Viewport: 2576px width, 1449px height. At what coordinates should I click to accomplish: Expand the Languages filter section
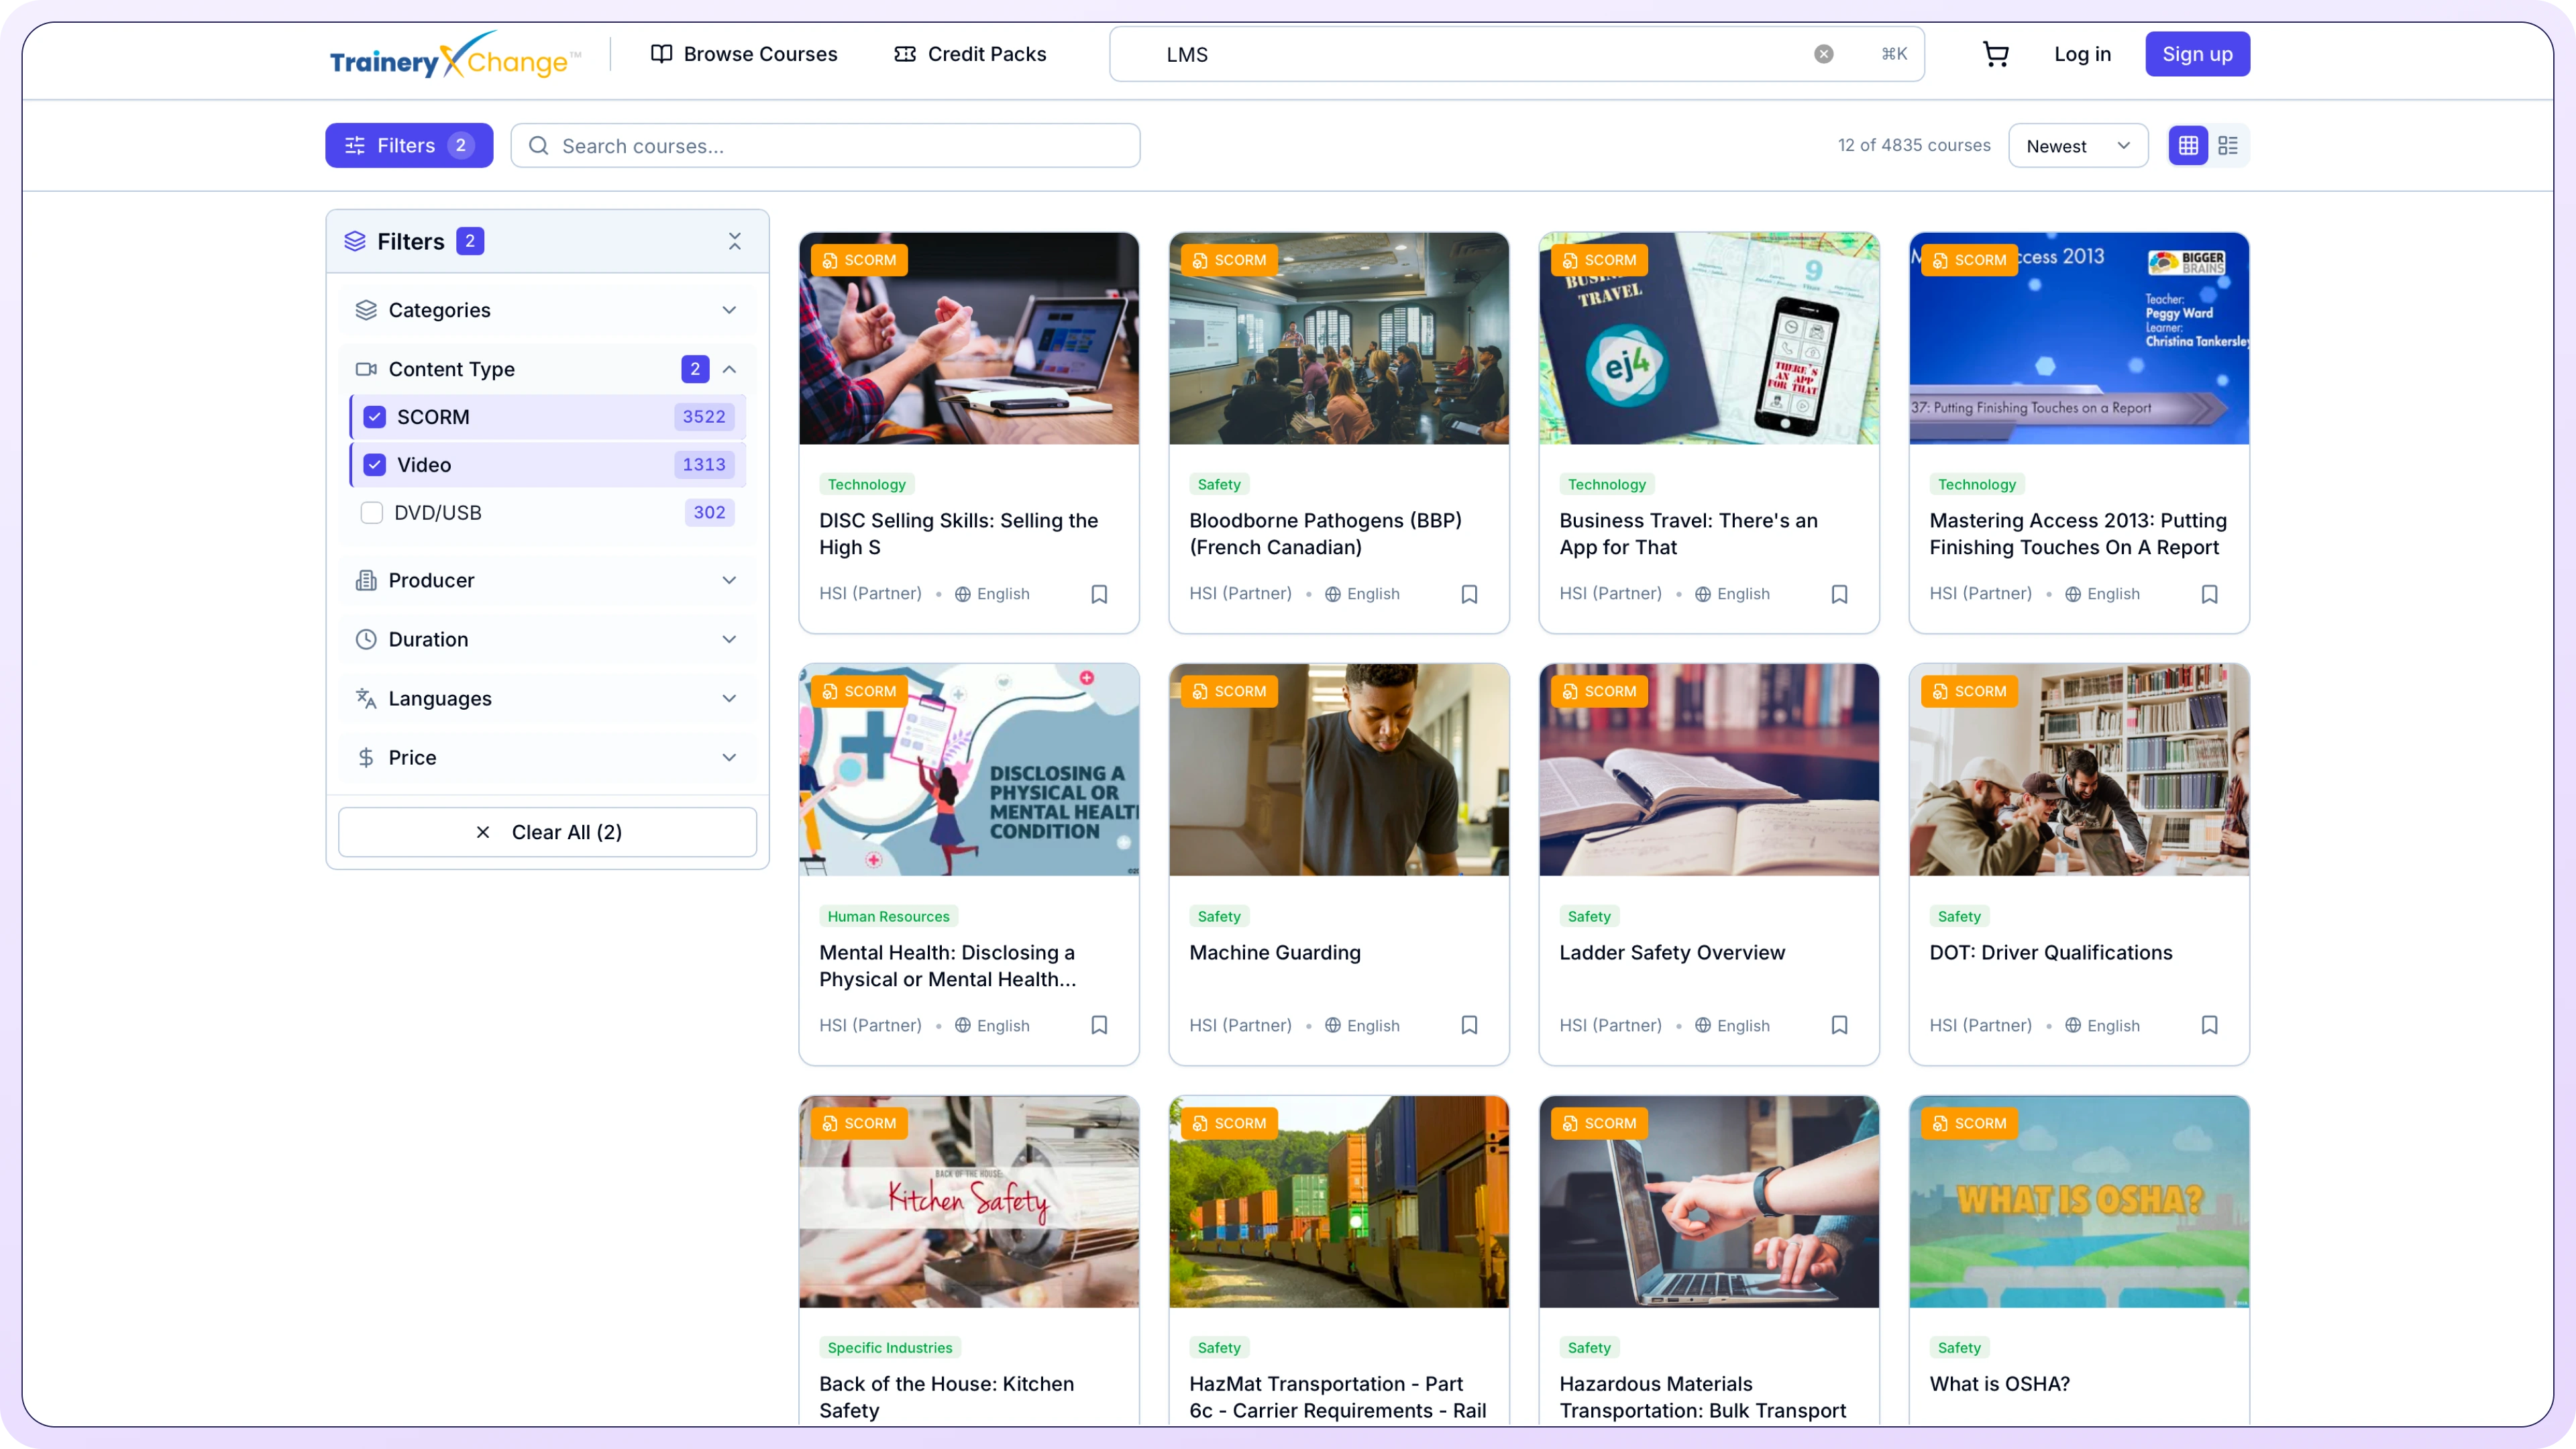point(547,698)
